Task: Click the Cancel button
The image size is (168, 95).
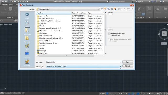Action: [x=128, y=66]
